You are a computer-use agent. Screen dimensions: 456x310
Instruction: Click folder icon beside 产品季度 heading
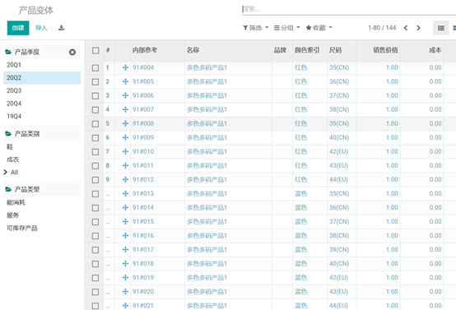8,52
